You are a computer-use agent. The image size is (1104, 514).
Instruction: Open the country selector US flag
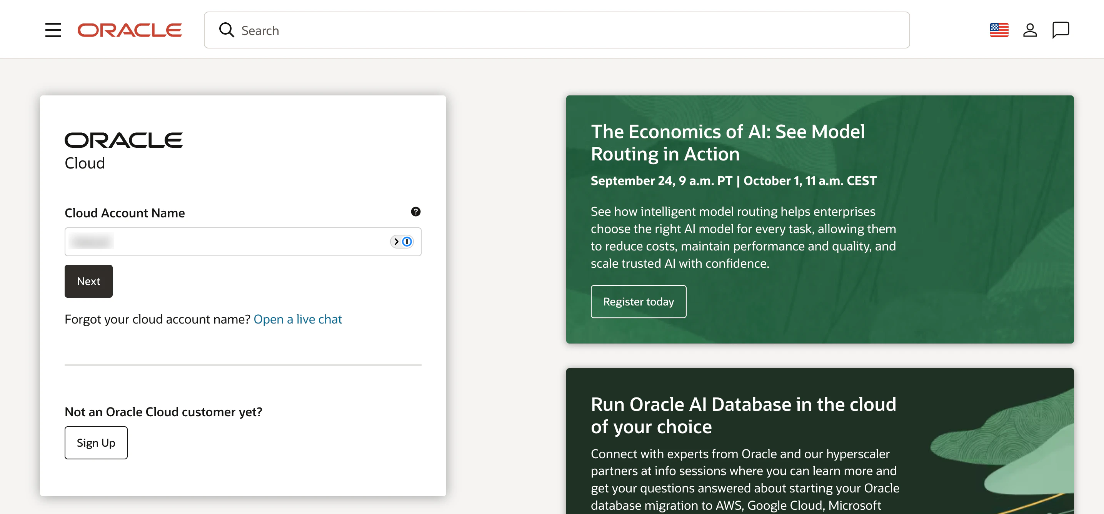pyautogui.click(x=999, y=30)
